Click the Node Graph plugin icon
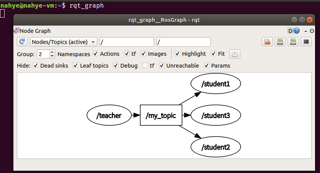This screenshot has width=320, height=173. (16, 31)
